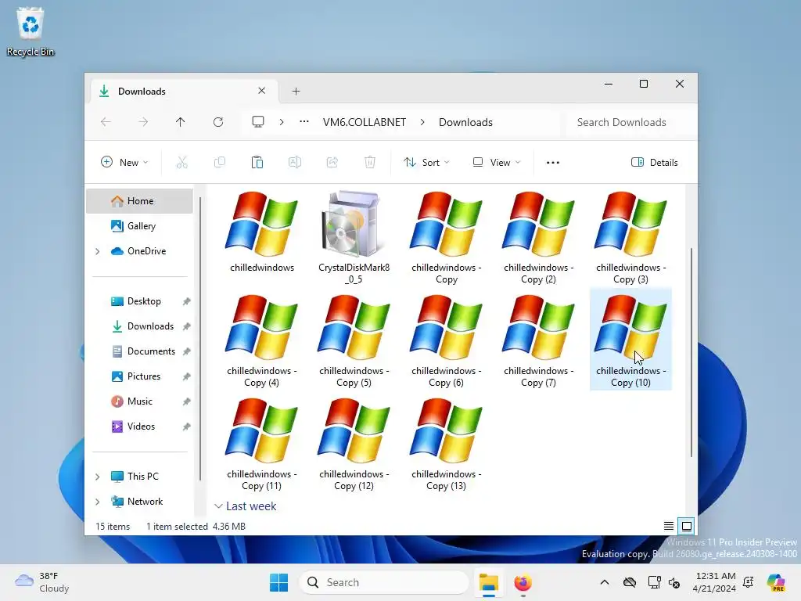Click the muted volume tray icon
Screen dimensions: 801x601
(674, 582)
